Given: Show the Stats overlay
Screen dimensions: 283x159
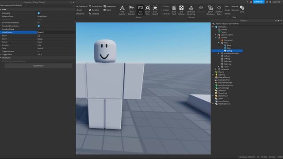Looking at the screenshot, I should (x=226, y=6).
